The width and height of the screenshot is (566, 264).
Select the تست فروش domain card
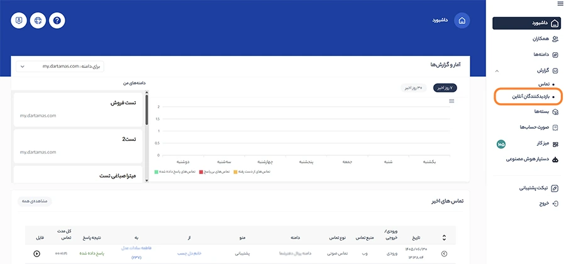(78, 109)
